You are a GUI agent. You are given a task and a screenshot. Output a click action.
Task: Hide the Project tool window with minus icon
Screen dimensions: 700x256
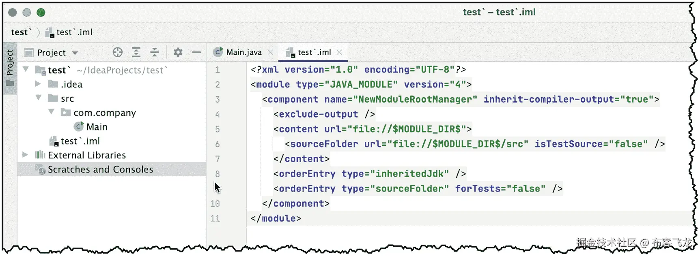click(196, 52)
